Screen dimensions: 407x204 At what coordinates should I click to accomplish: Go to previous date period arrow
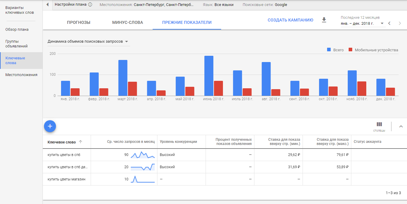tap(389, 23)
